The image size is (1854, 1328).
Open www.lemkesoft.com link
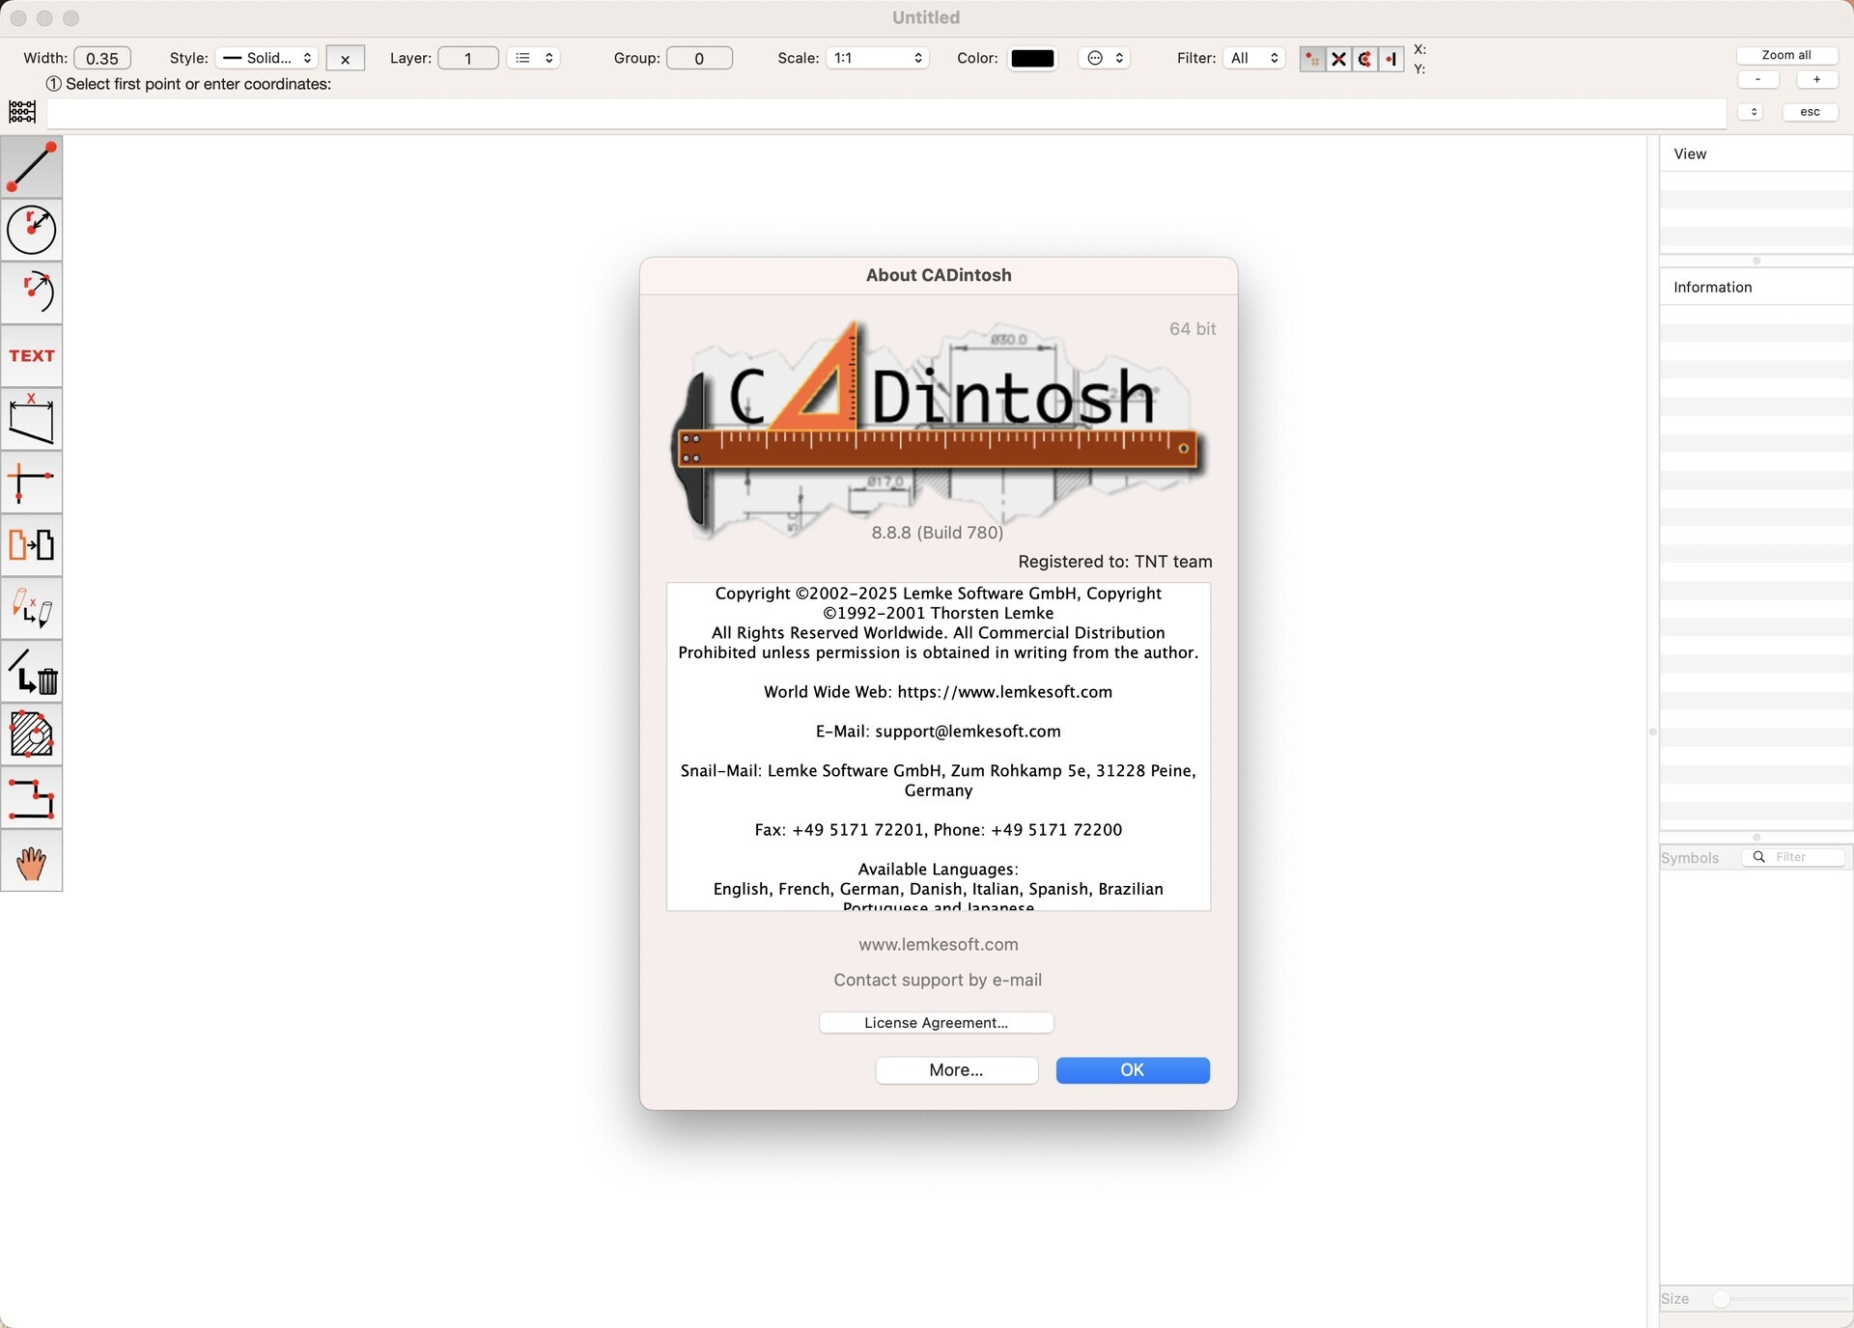point(938,945)
